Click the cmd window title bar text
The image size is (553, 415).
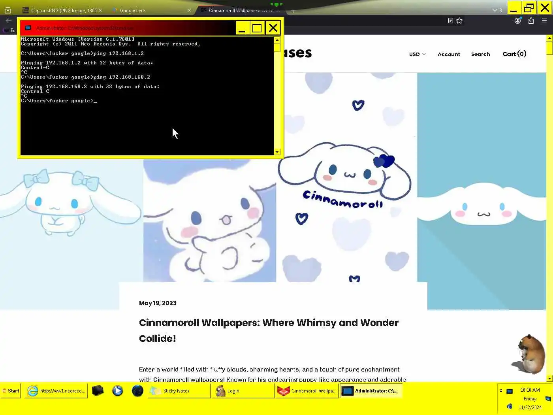point(85,28)
